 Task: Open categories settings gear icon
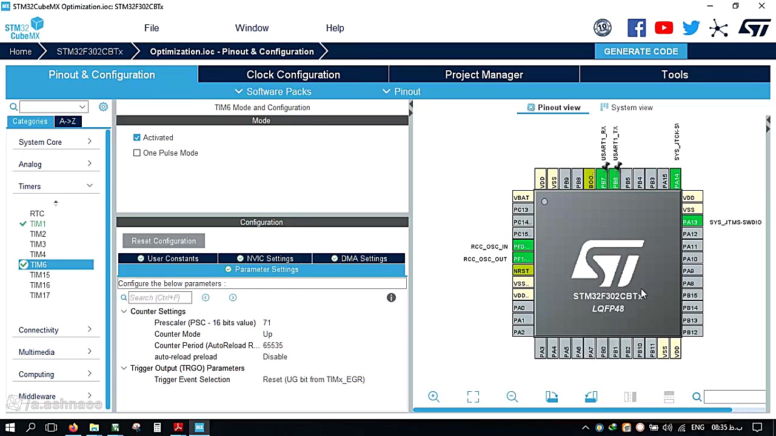(x=103, y=107)
